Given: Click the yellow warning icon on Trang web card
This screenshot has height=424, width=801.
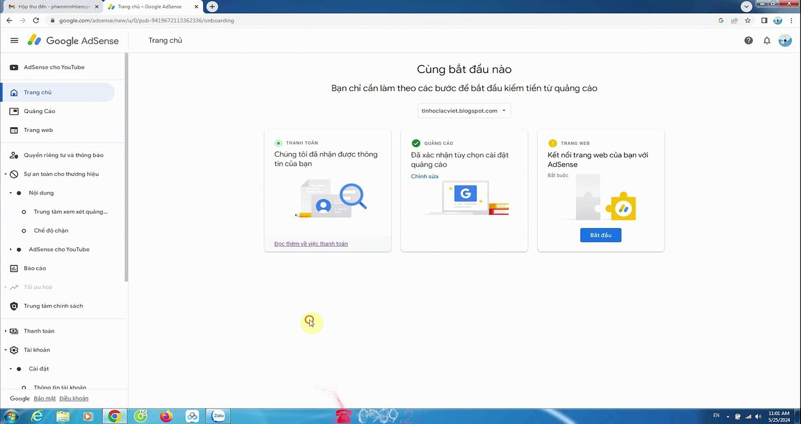Looking at the screenshot, I should coord(552,143).
